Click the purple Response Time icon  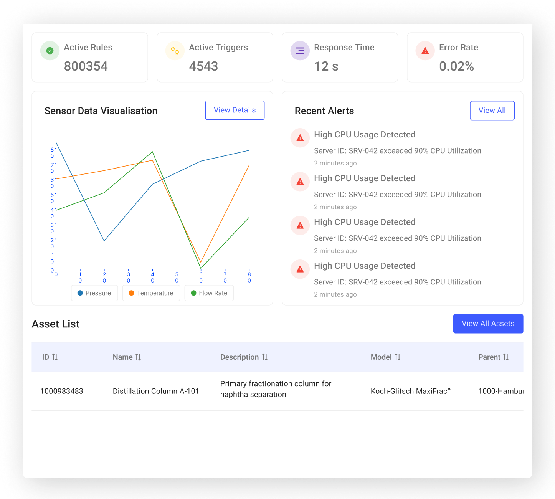pos(300,51)
